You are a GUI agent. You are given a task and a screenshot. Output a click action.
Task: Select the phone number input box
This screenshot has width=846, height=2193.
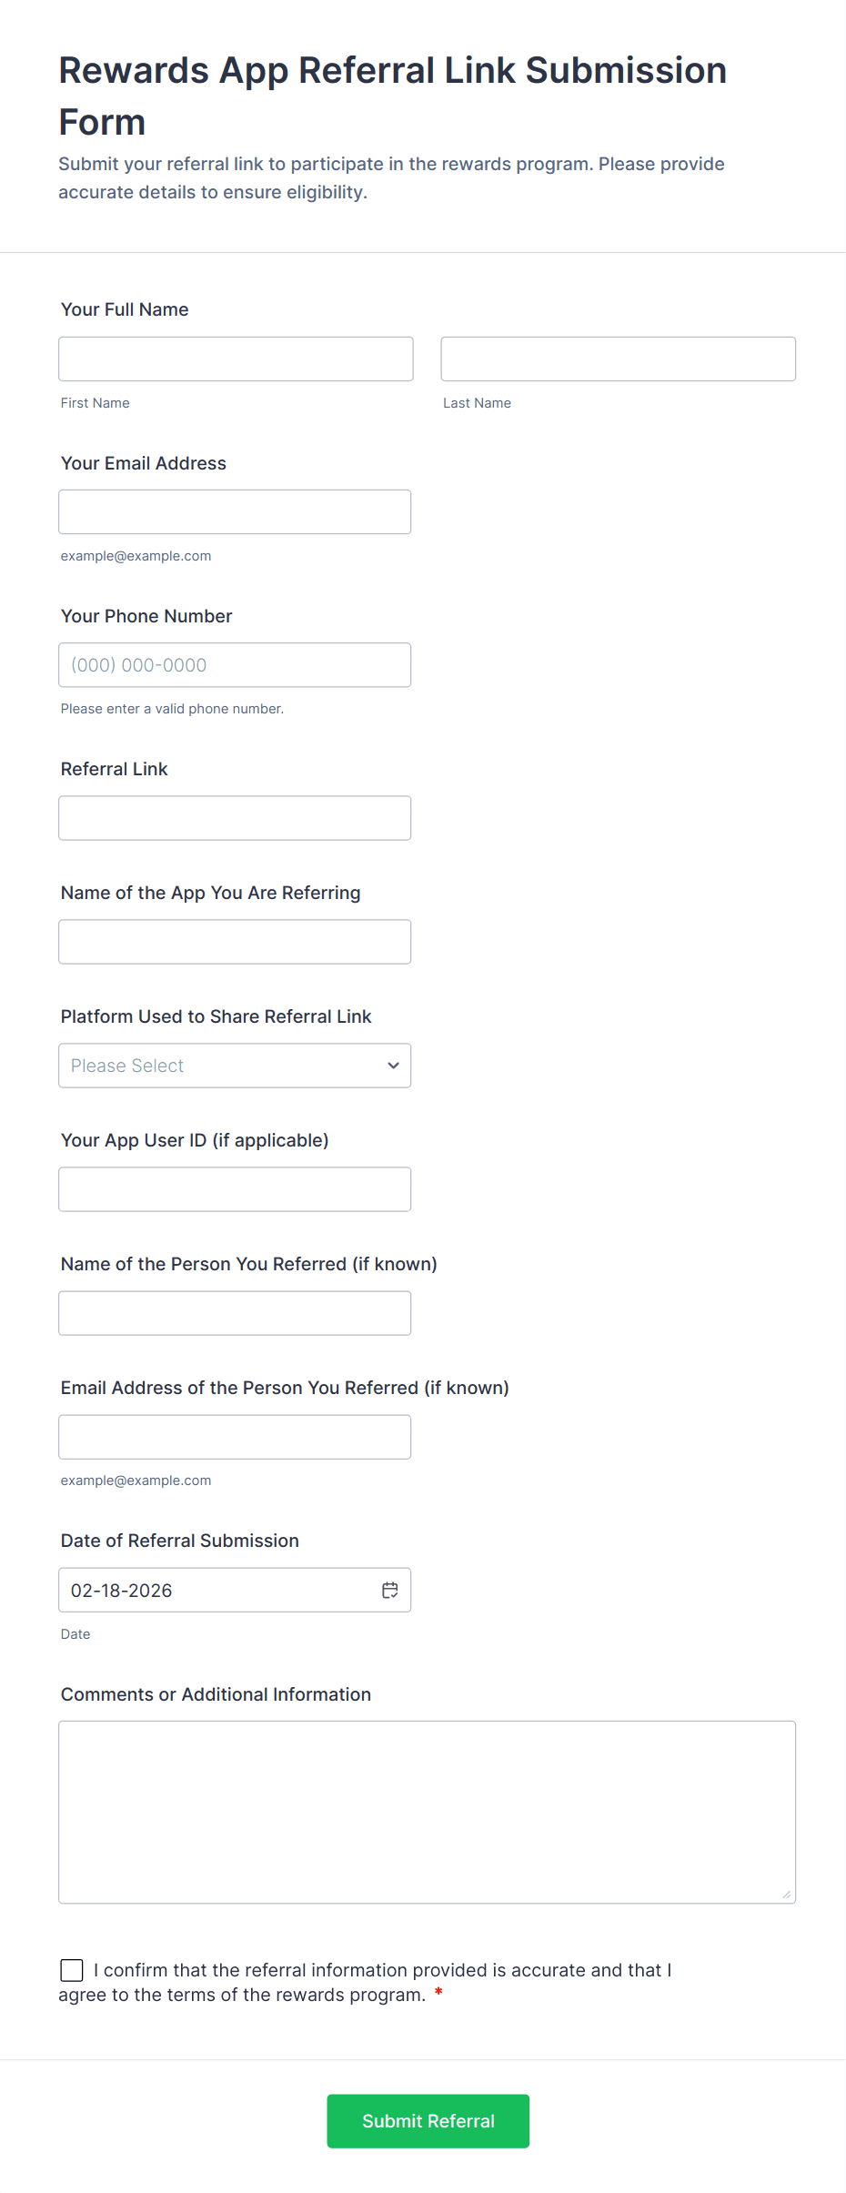tap(235, 665)
